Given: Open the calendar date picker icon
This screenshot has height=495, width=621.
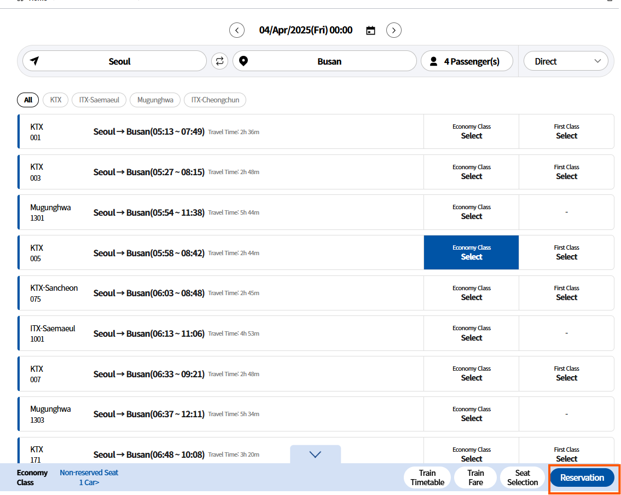Looking at the screenshot, I should click(370, 31).
